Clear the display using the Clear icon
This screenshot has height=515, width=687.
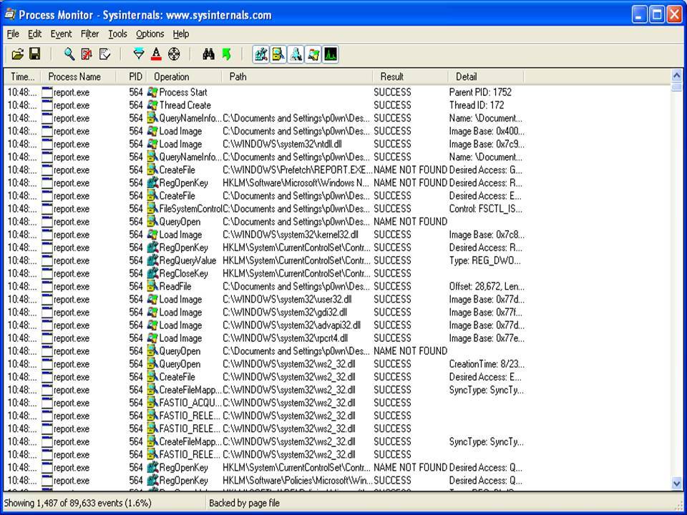tap(104, 54)
